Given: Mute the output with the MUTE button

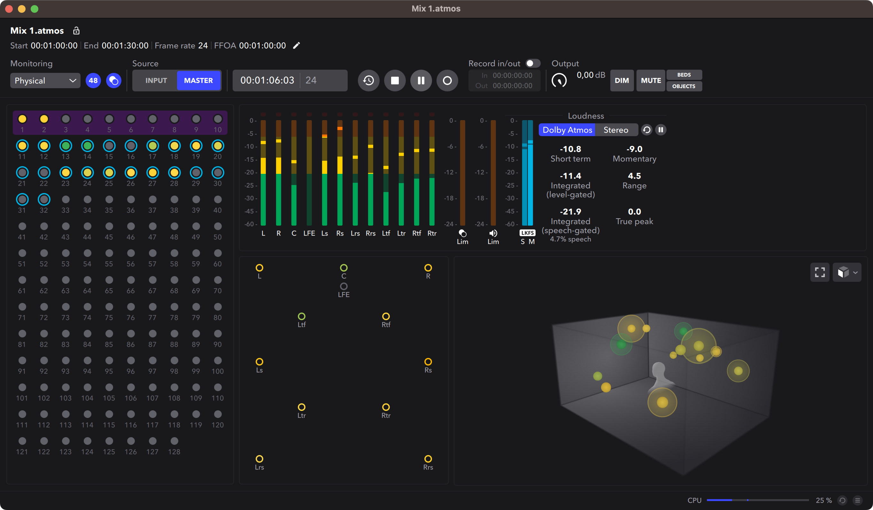Looking at the screenshot, I should tap(650, 81).
